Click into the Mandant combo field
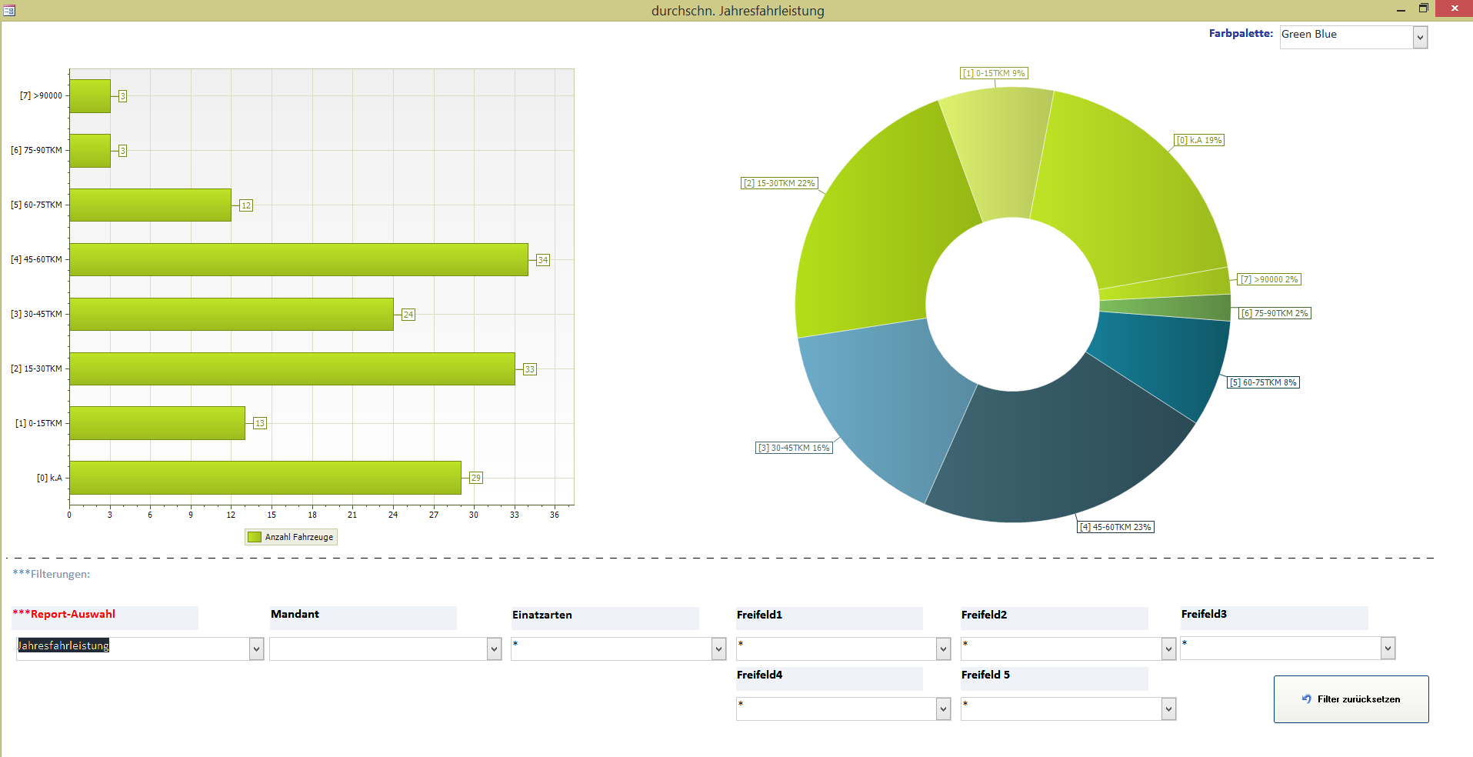 (378, 649)
